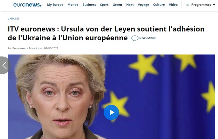Click the previous article arrow icon
The width and height of the screenshot is (218, 139).
pos(5,65)
